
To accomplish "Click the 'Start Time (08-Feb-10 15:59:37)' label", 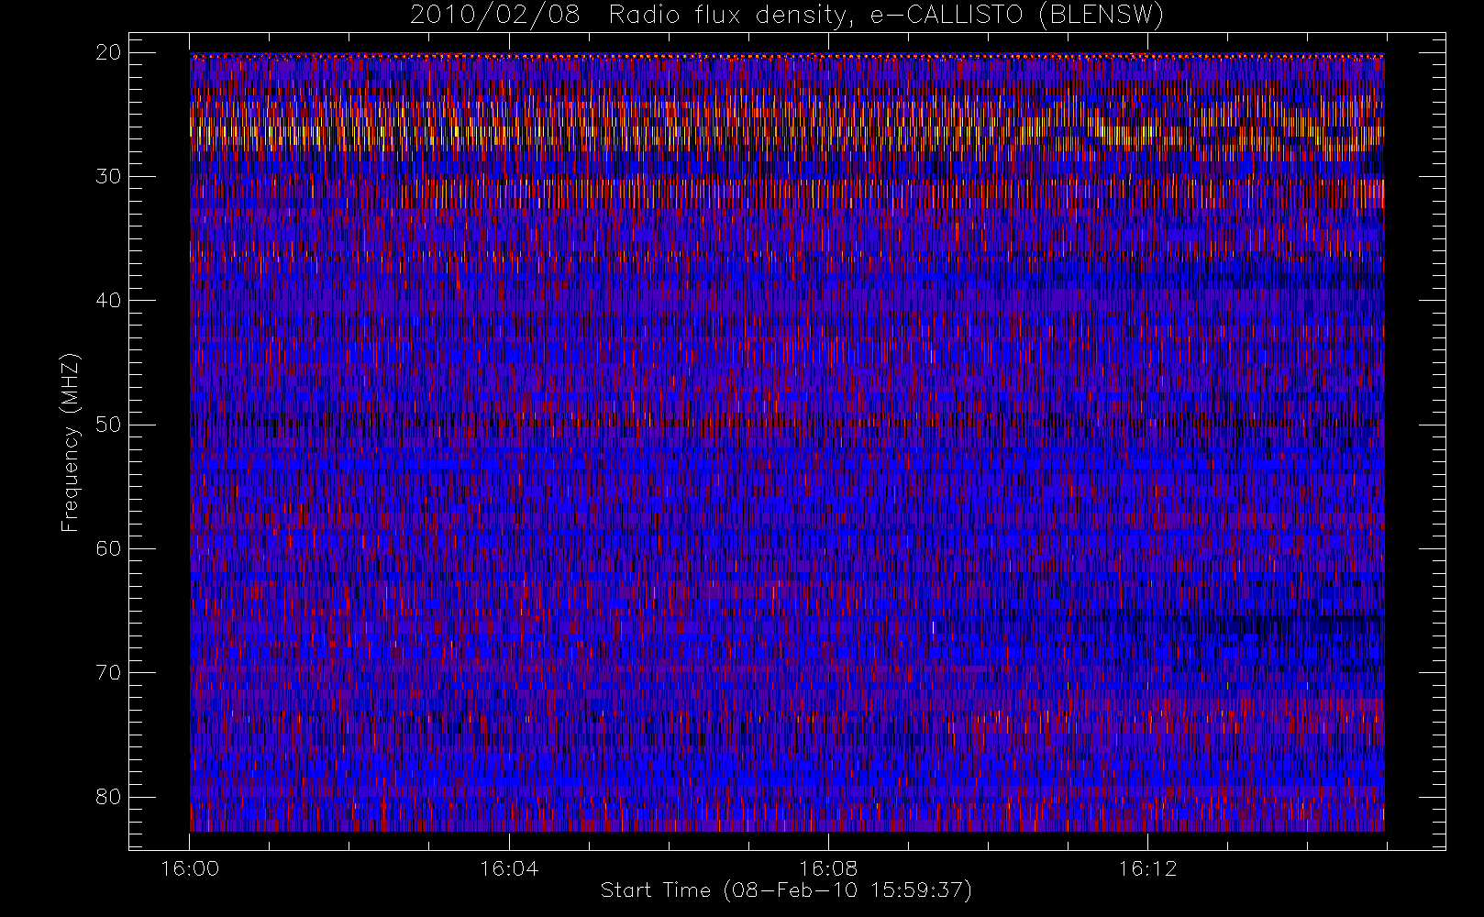I will click(786, 889).
